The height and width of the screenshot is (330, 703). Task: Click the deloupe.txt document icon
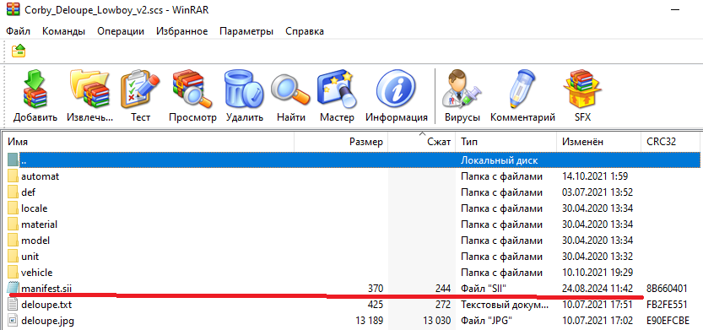(13, 305)
